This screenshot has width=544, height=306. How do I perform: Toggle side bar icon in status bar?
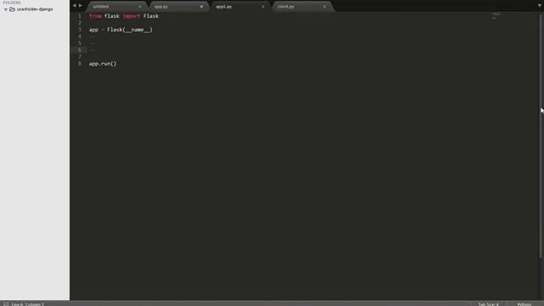(6, 304)
